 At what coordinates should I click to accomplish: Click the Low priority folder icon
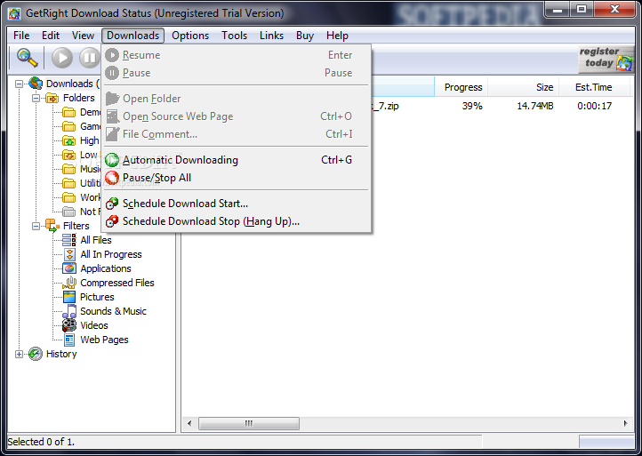point(68,156)
